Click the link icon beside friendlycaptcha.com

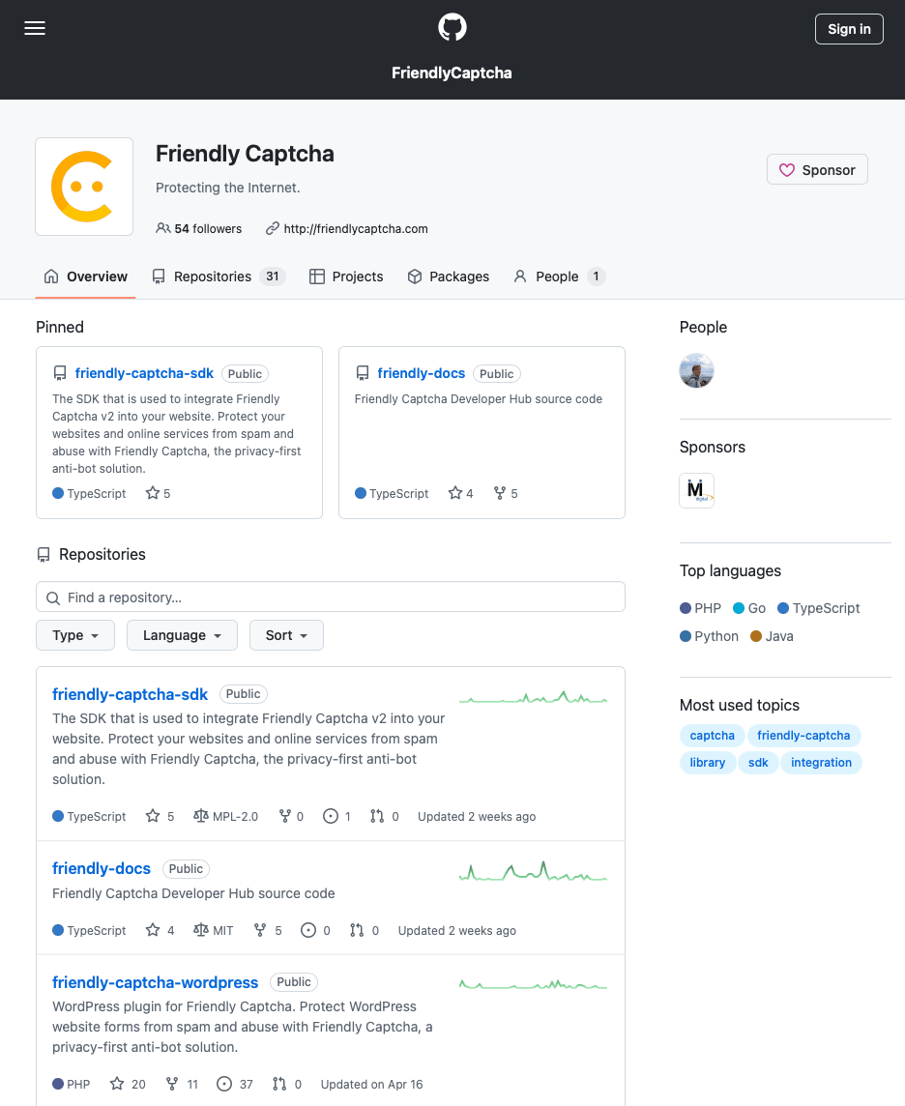click(272, 228)
